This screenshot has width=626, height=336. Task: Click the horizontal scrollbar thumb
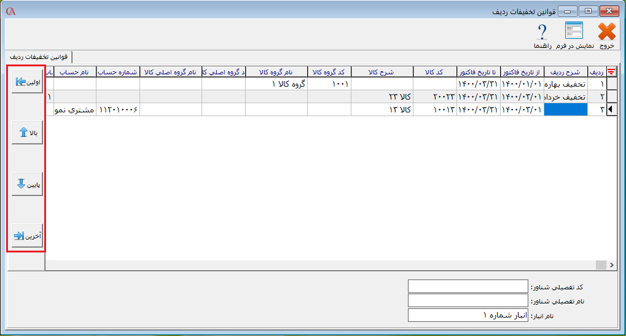(601, 265)
